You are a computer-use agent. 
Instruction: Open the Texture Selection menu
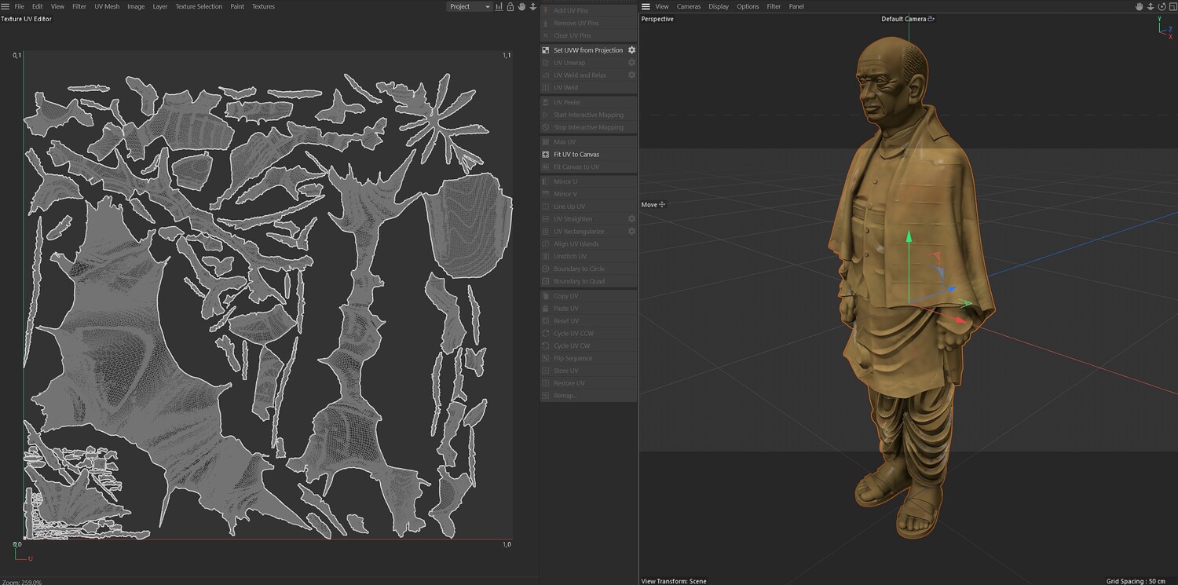pyautogui.click(x=199, y=6)
